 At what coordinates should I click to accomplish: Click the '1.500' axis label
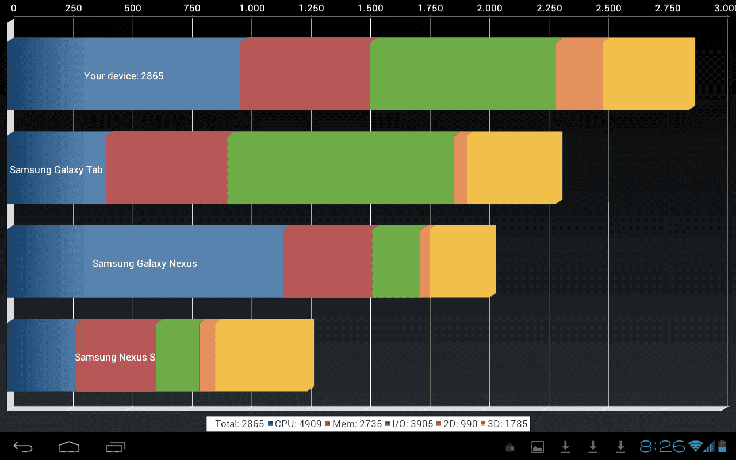coord(371,8)
